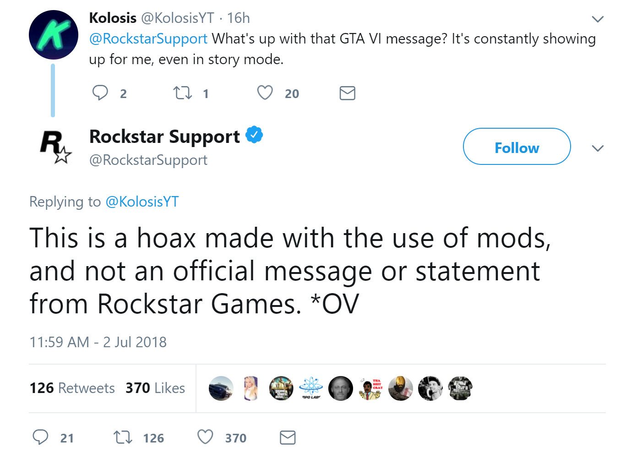Open the @KolosisYT link after Replying to
The width and height of the screenshot is (637, 464).
pos(142,202)
